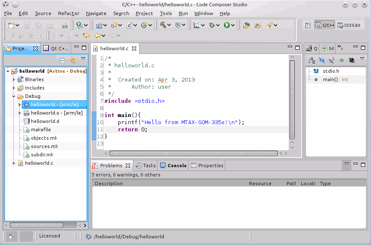Close the helloworld.c editor tab
The width and height of the screenshot is (371, 245).
click(x=134, y=48)
